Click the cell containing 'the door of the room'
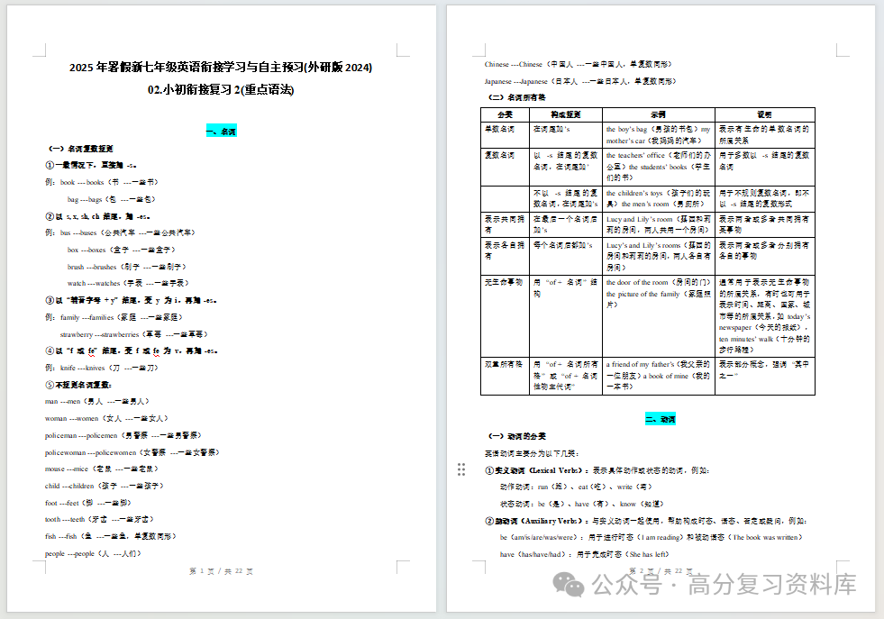The width and height of the screenshot is (884, 619). 659,315
